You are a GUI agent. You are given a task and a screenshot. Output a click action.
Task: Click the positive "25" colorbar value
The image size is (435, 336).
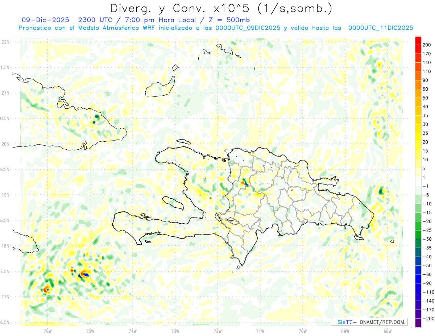(x=426, y=133)
